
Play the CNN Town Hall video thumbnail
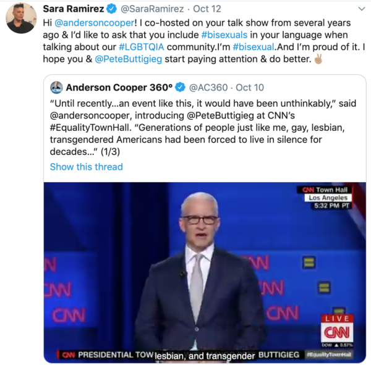[x=205, y=272]
